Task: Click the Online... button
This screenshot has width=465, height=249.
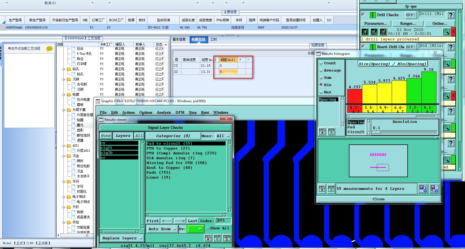Action: (x=440, y=24)
